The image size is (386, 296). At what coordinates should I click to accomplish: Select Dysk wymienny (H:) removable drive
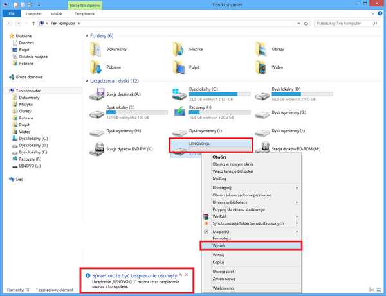pos(115,131)
